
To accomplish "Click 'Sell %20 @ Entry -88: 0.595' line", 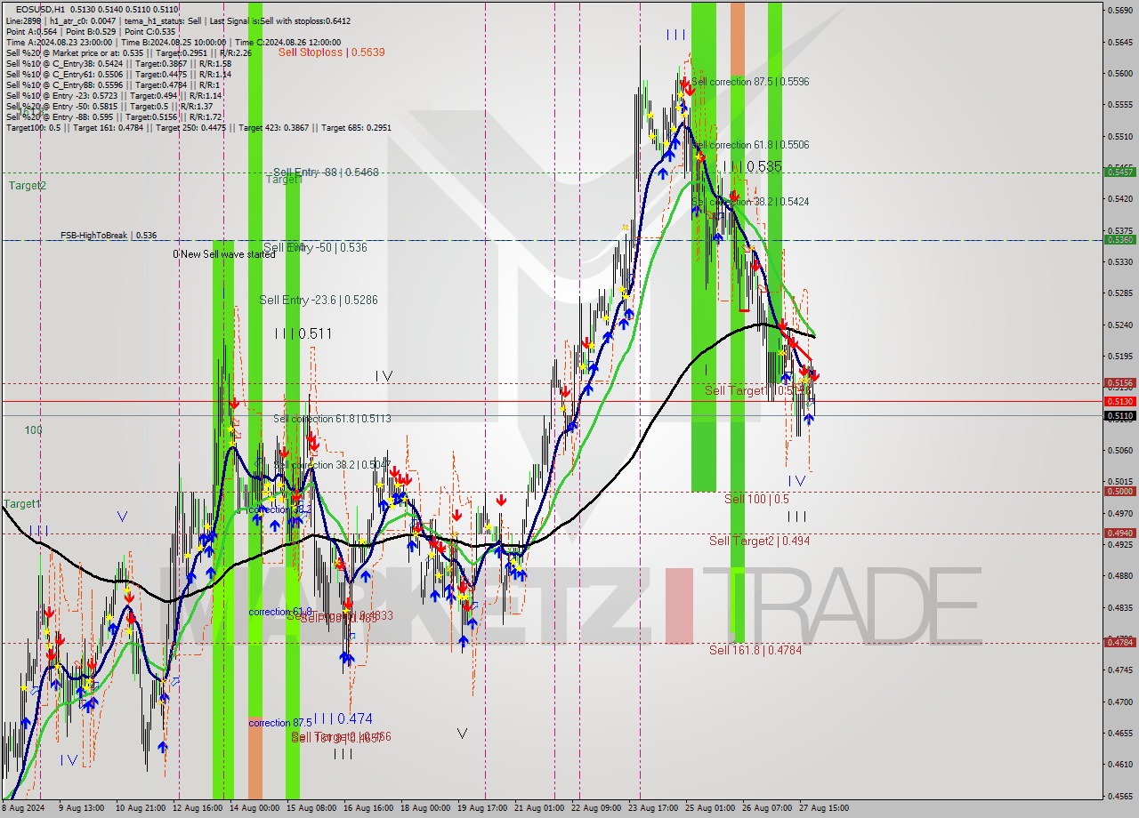I will [x=115, y=116].
